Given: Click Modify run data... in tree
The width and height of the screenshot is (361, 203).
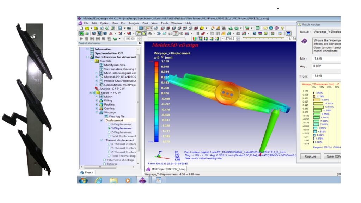Looking at the screenshot, I should click(x=116, y=65).
